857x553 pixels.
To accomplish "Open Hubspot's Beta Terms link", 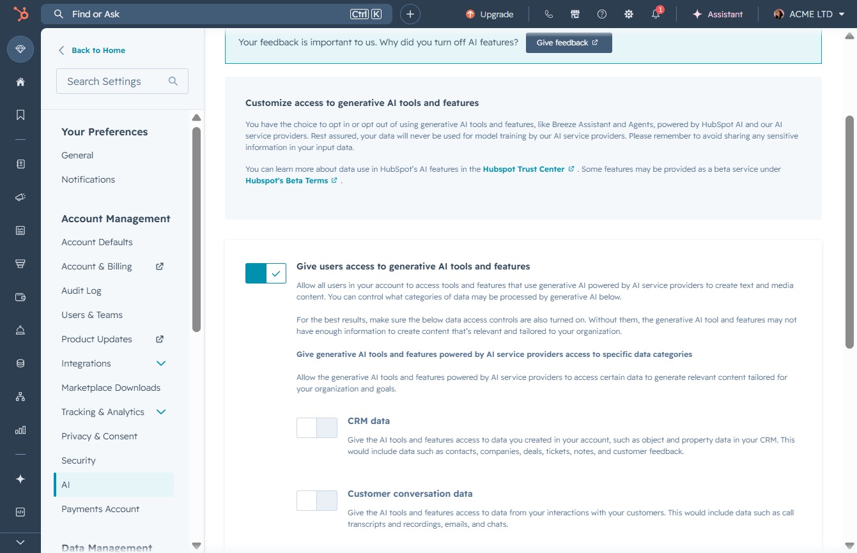I will [x=291, y=181].
